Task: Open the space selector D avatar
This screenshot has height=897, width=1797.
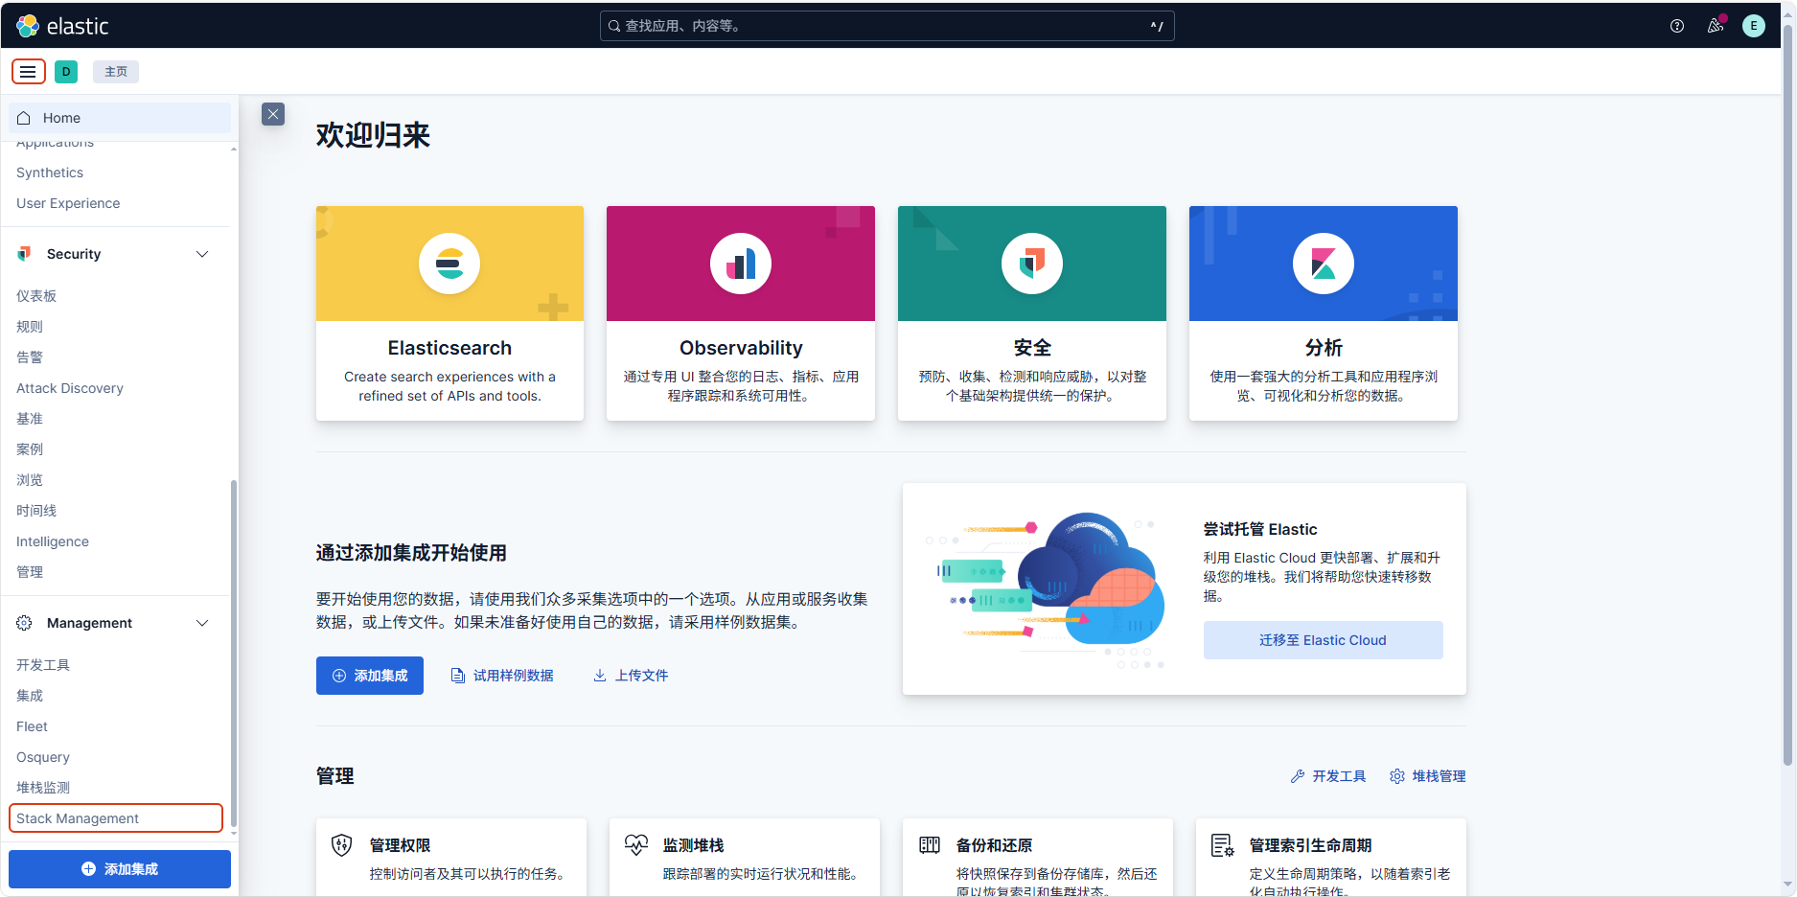Action: 66,72
